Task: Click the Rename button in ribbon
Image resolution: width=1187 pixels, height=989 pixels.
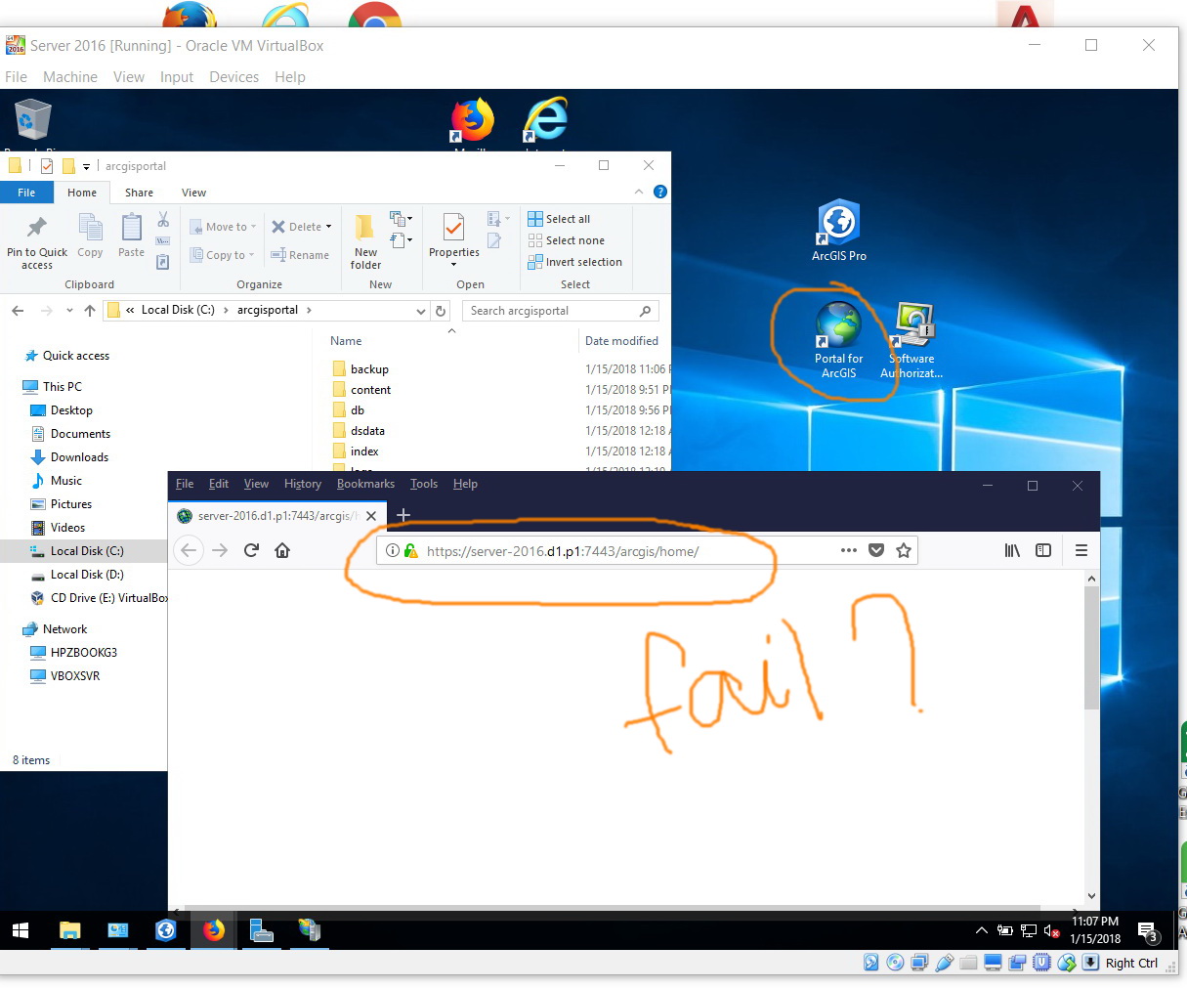Action: pyautogui.click(x=300, y=255)
